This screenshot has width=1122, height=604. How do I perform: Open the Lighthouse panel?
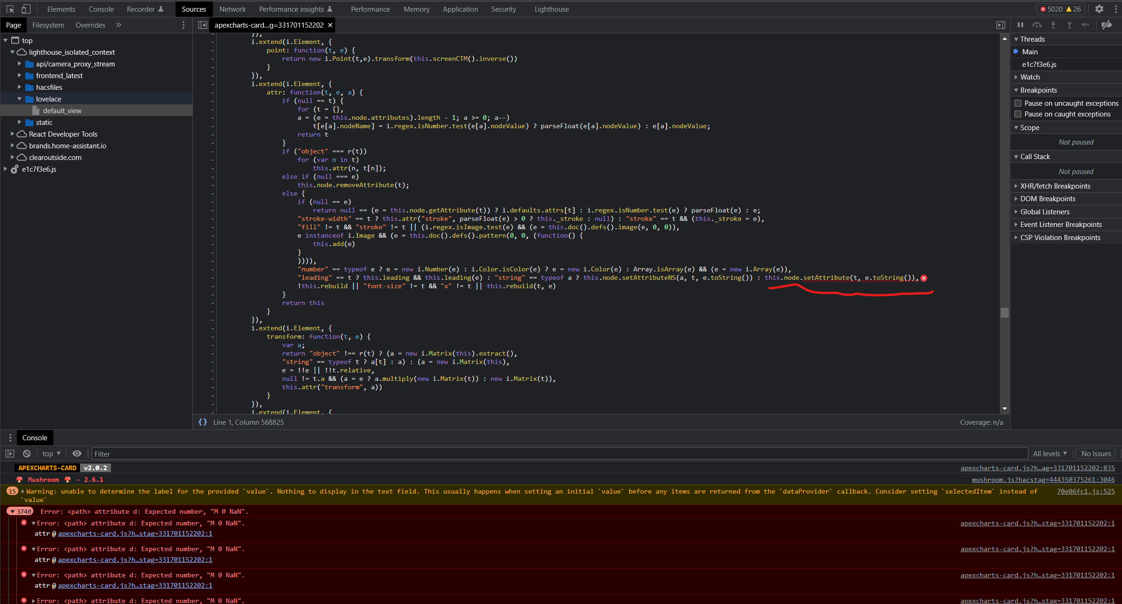551,9
